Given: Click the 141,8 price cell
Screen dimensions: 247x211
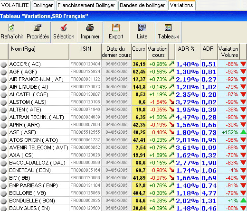Looking at the screenshot, I should coord(139,87).
